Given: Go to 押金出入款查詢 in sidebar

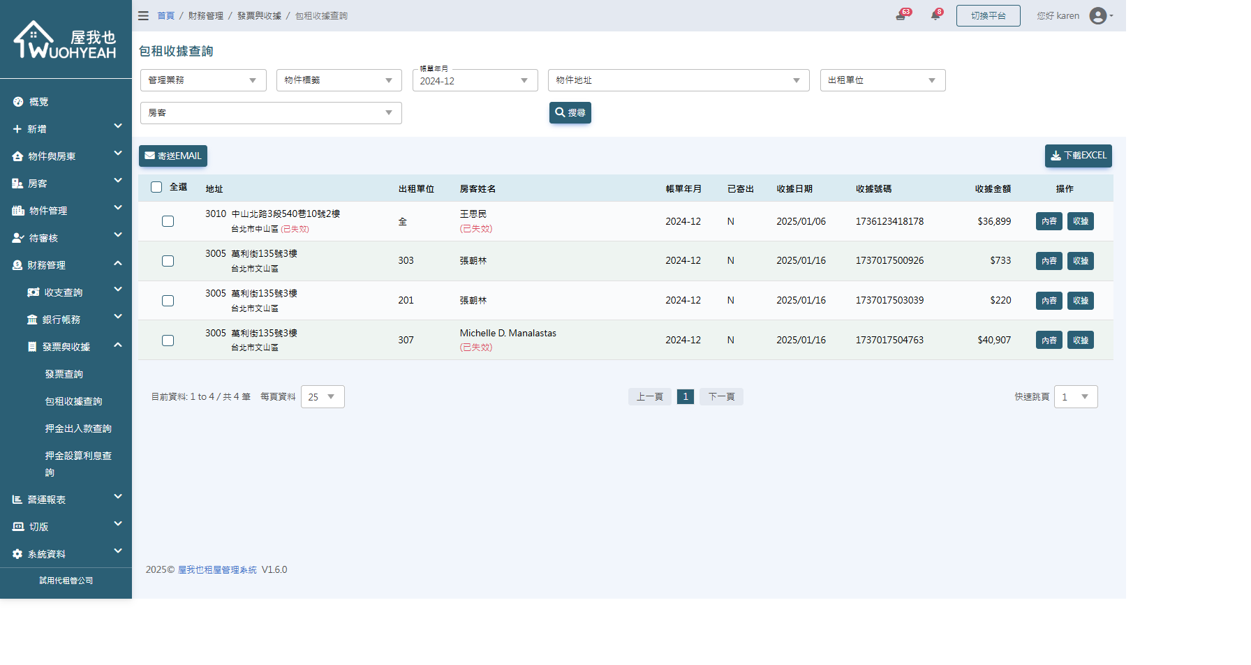Looking at the screenshot, I should coord(78,428).
